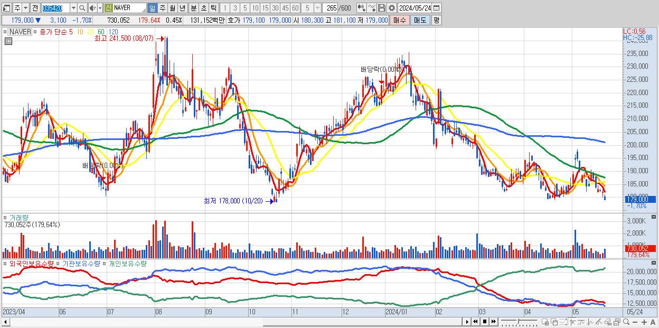Click the 60 moving average legend
Viewport: 659px width, 328px height.
click(x=101, y=32)
